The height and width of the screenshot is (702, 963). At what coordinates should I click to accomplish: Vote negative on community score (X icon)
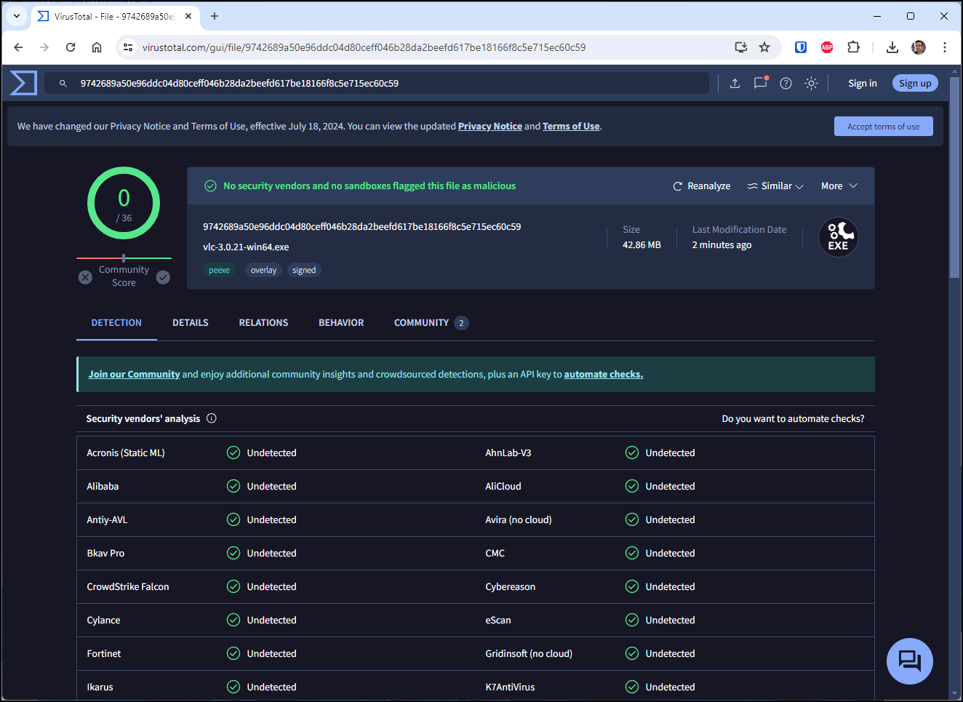[x=85, y=277]
